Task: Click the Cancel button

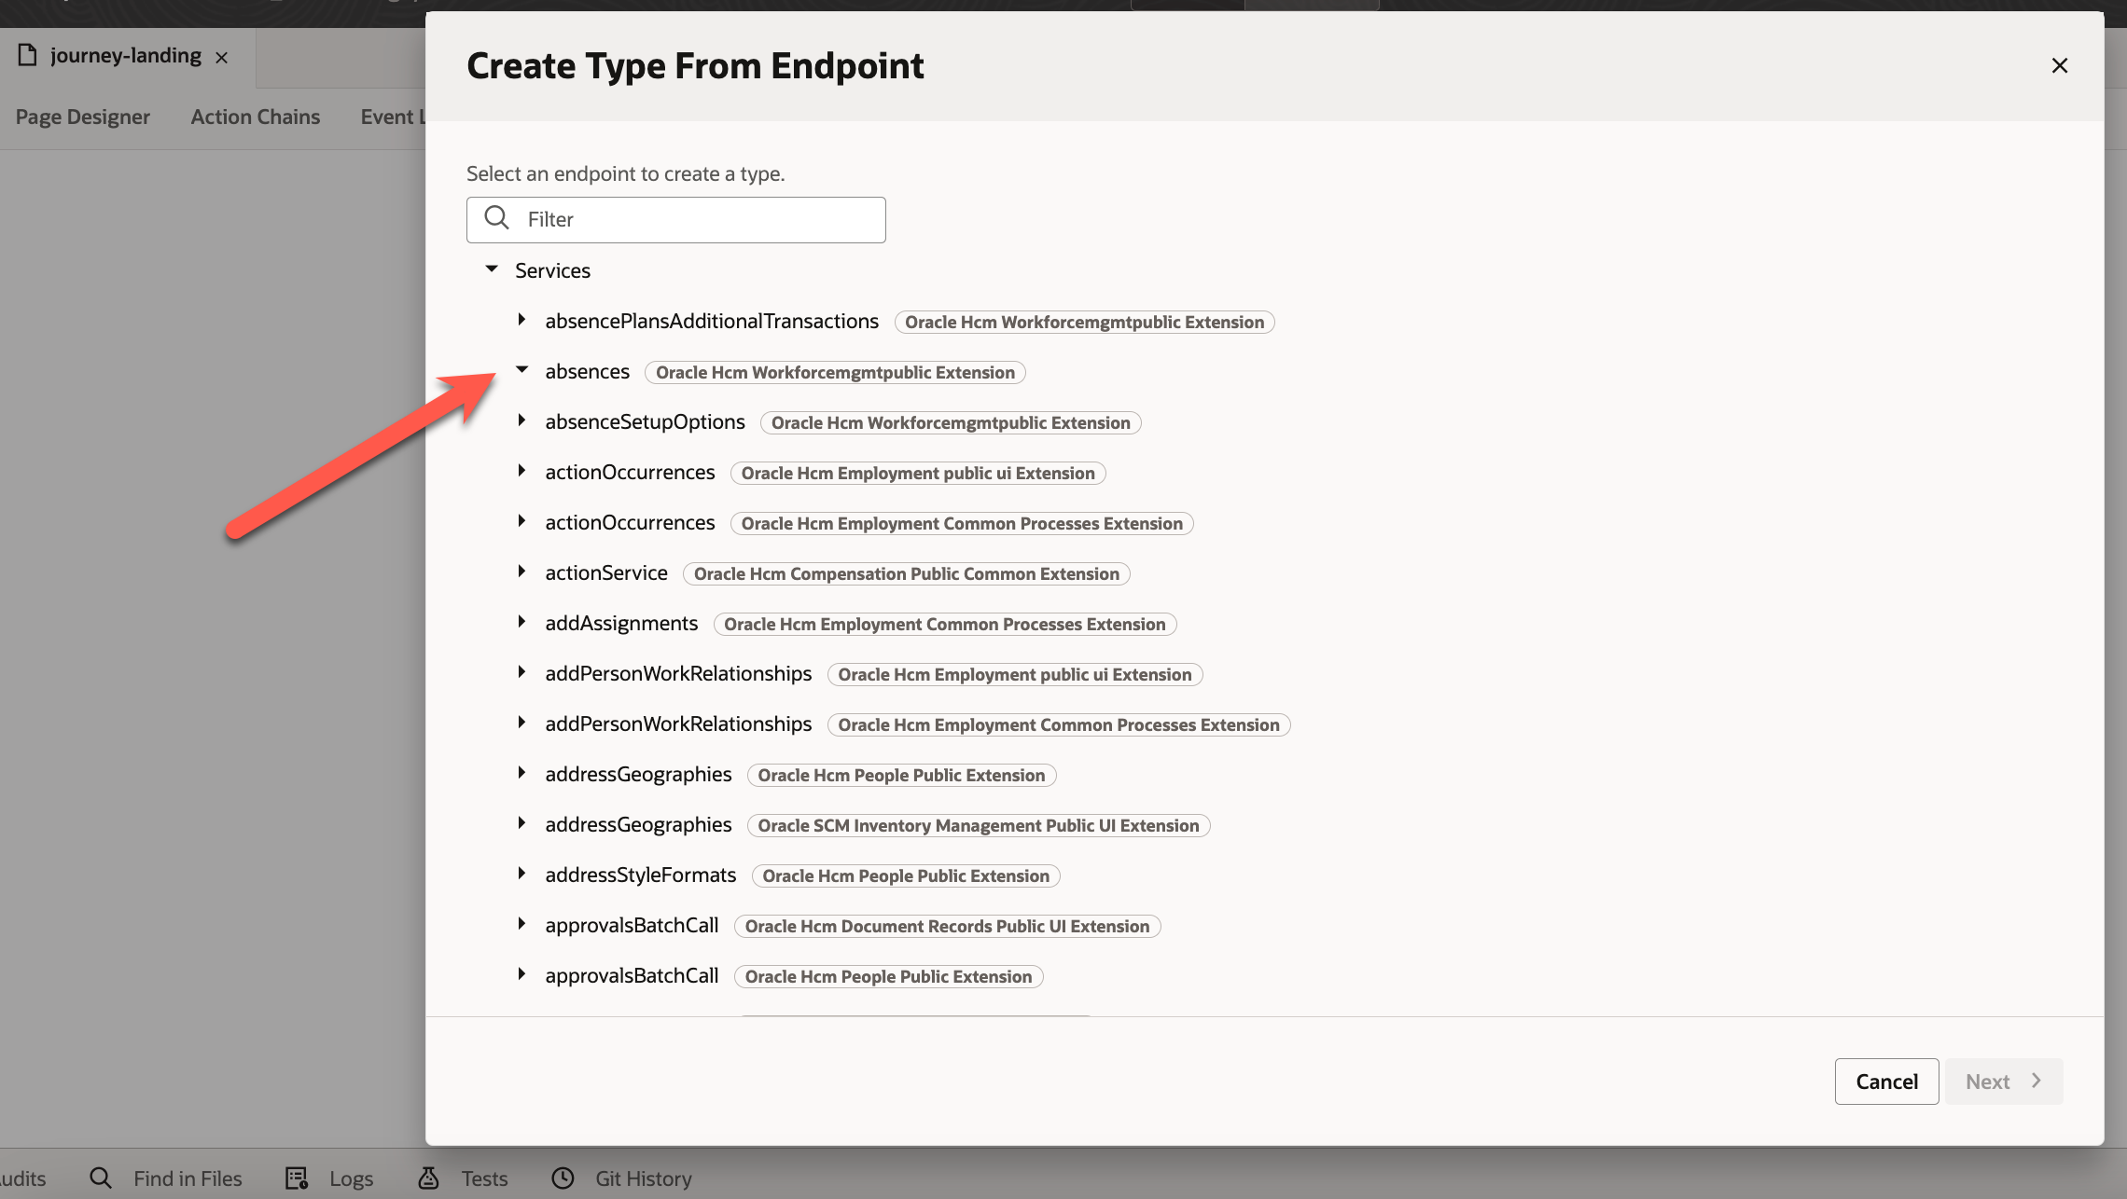Action: (x=1886, y=1082)
